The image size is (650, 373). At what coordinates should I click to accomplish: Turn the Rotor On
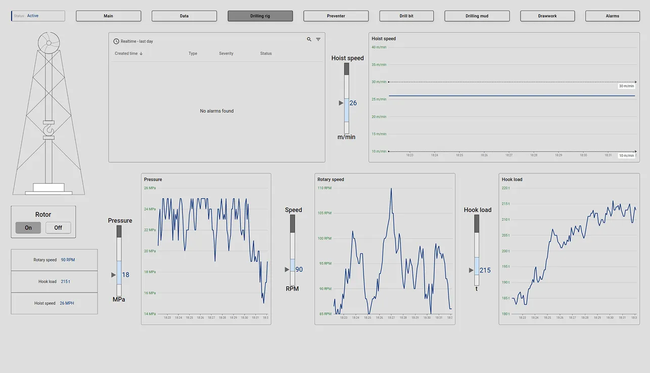click(28, 228)
